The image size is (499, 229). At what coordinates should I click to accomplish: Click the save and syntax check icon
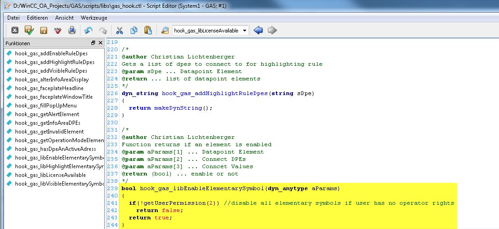pos(29,31)
